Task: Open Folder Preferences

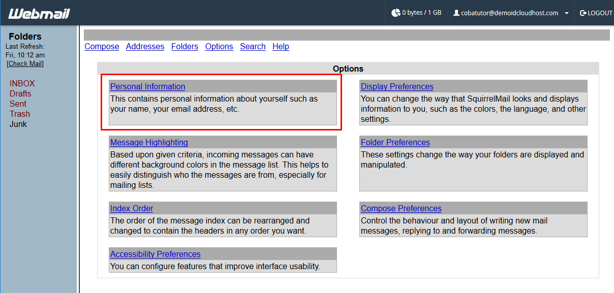Action: click(x=395, y=142)
